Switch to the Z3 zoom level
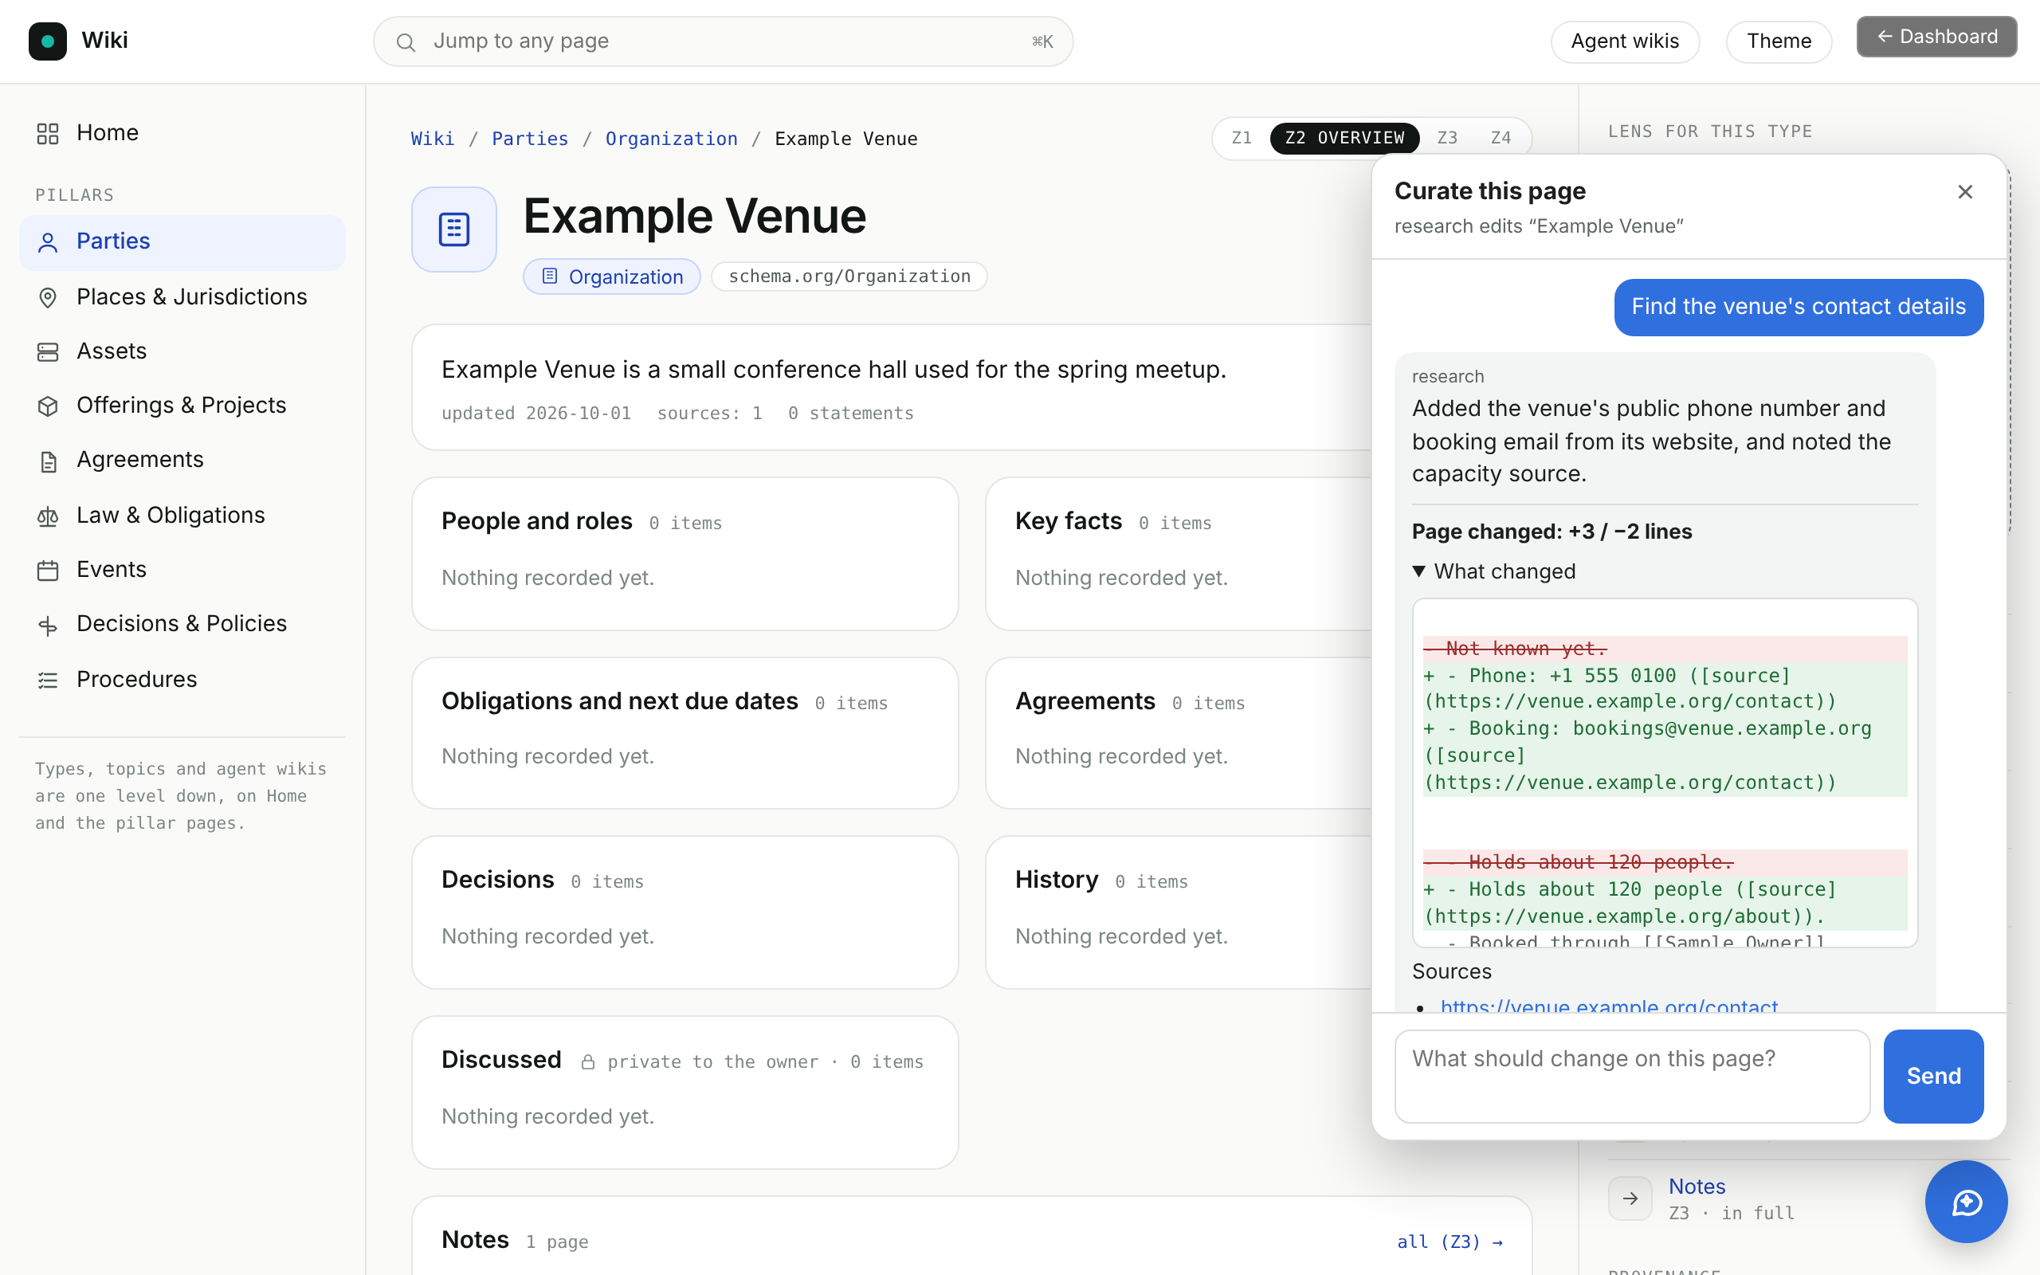The height and width of the screenshot is (1275, 2040). click(1447, 137)
